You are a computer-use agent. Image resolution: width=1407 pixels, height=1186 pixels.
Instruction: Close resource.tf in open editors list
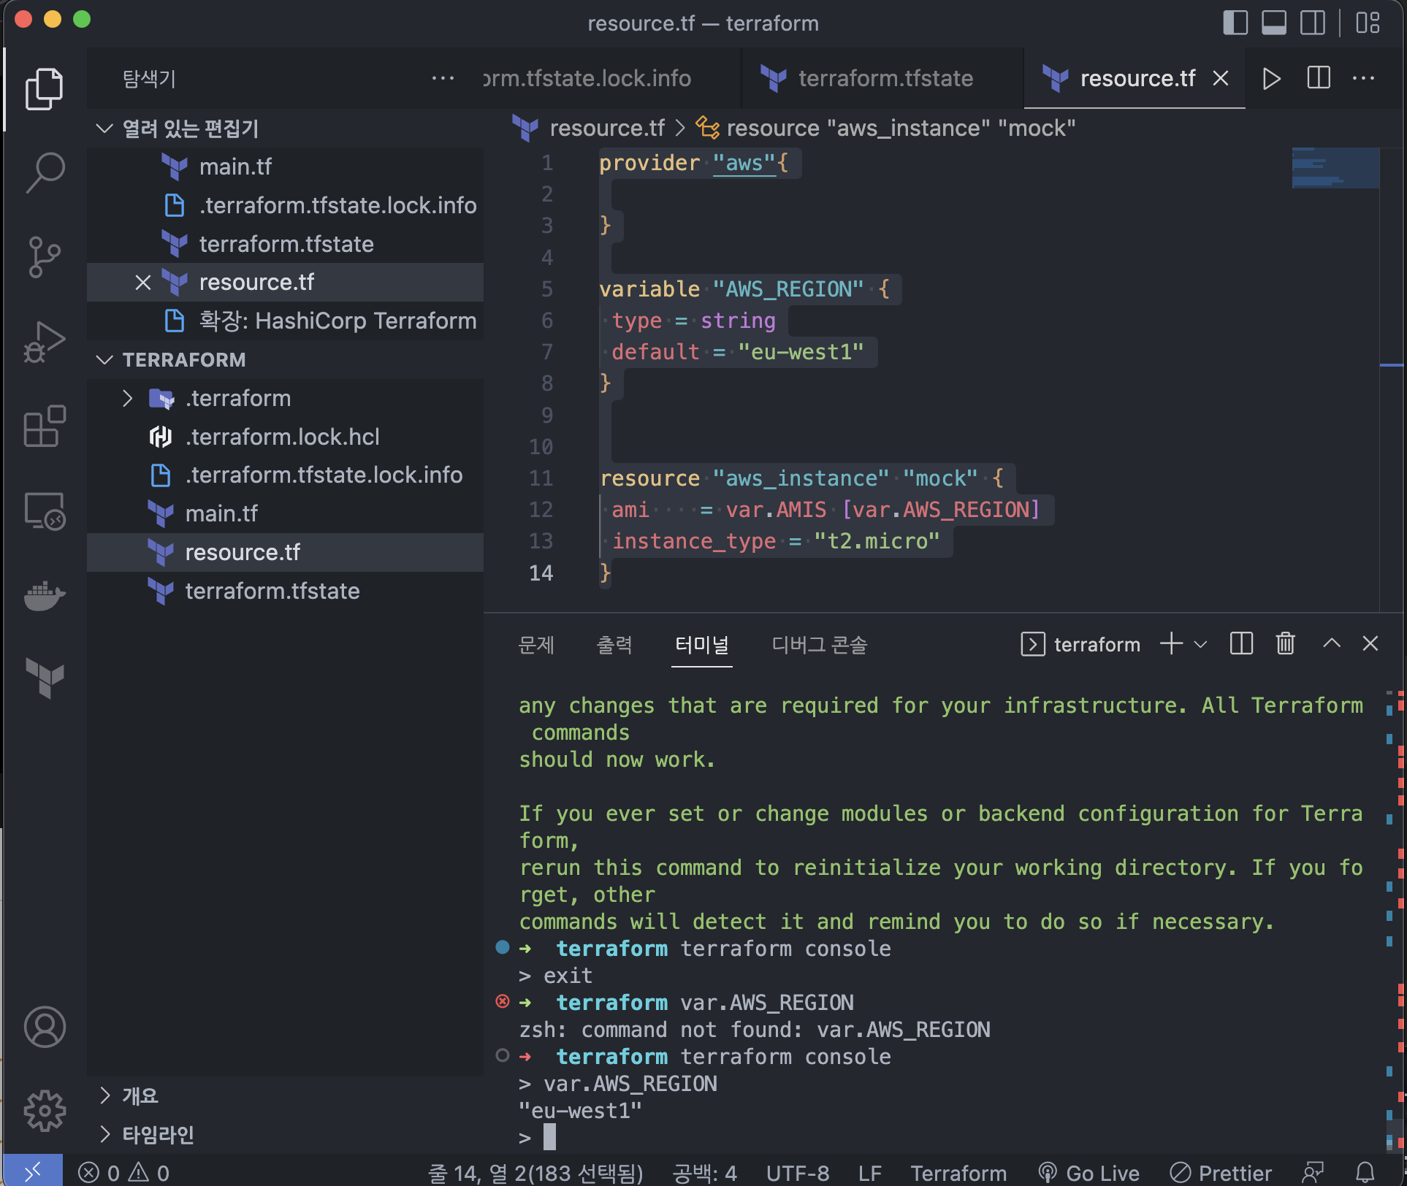[143, 283]
